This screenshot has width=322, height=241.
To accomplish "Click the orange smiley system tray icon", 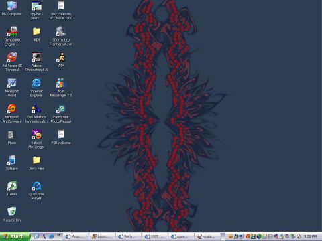I will [231, 236].
